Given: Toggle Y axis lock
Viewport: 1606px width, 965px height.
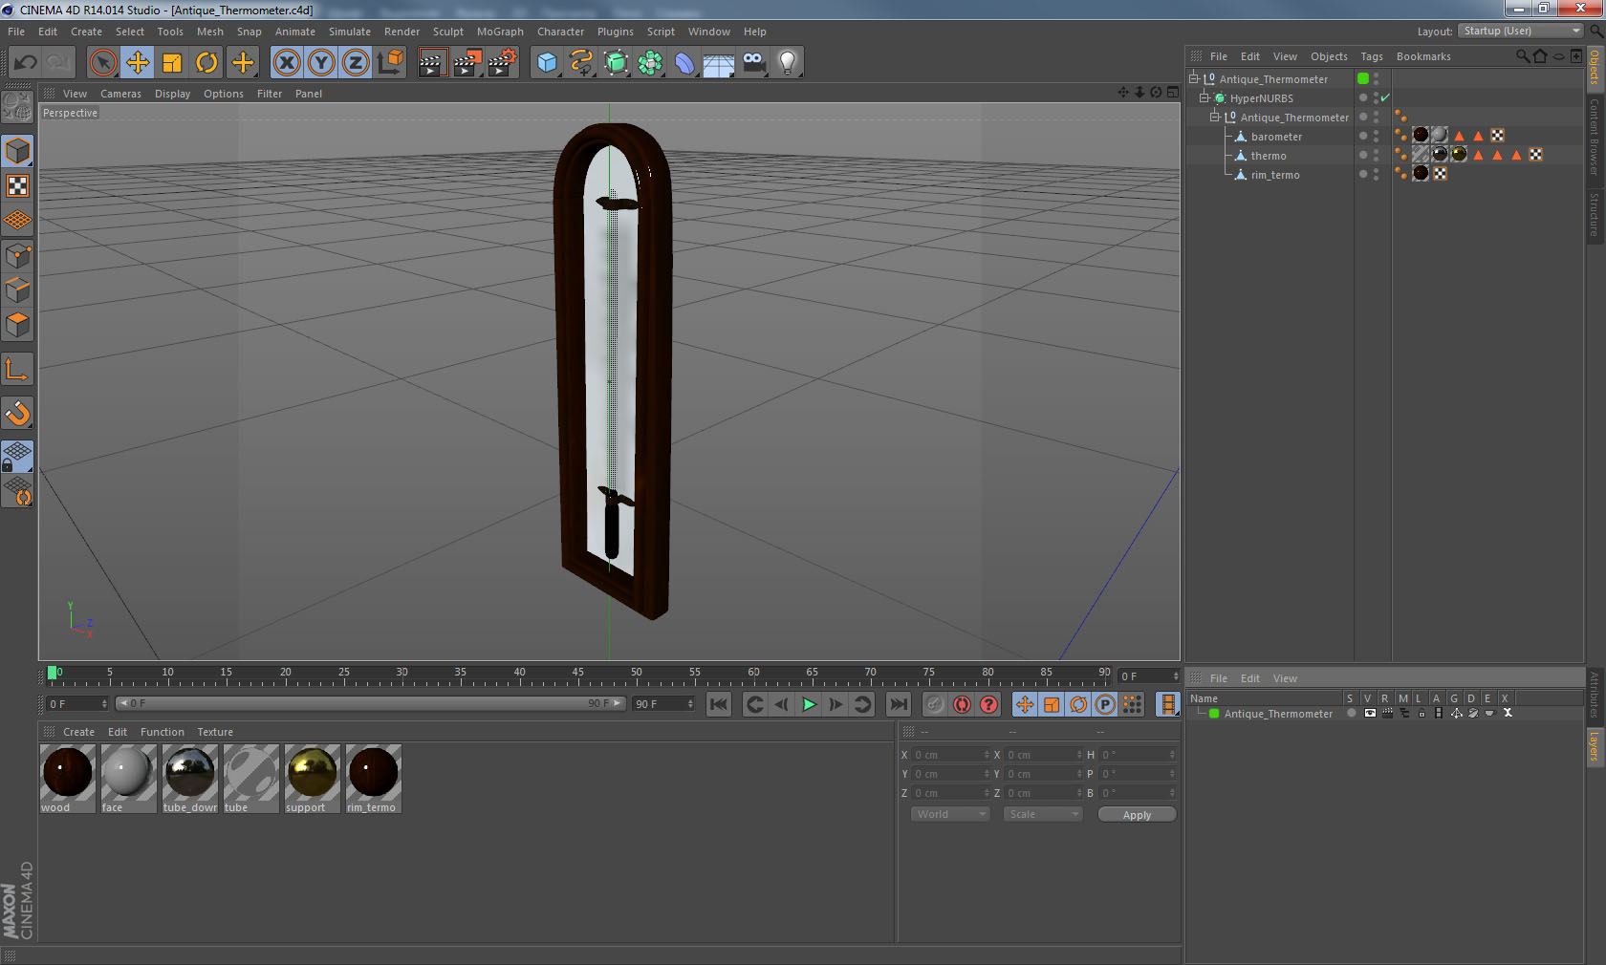Looking at the screenshot, I should 321,63.
